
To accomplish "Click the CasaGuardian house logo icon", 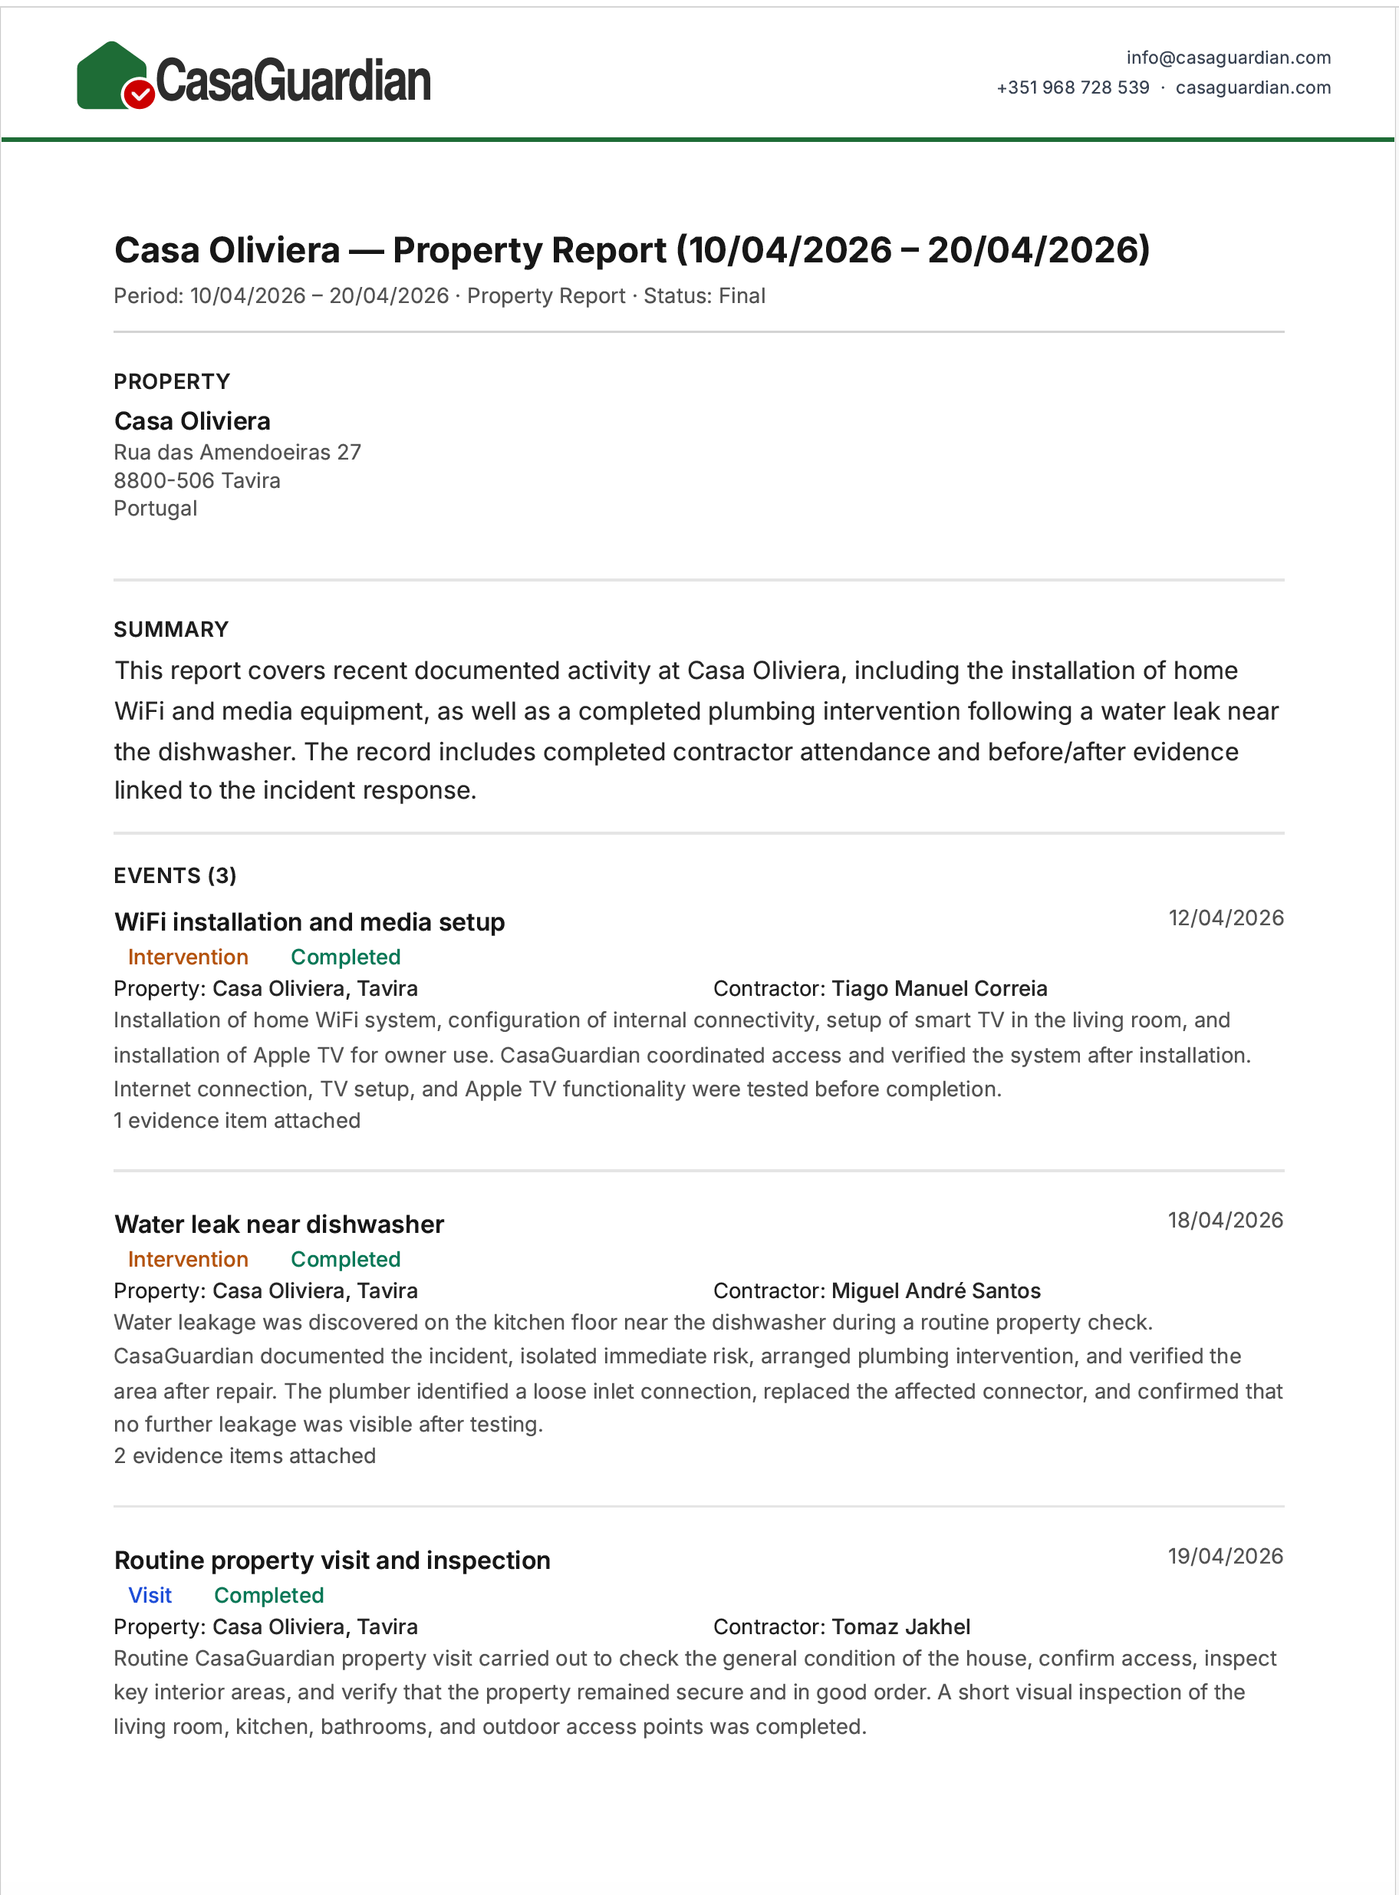I will 114,75.
